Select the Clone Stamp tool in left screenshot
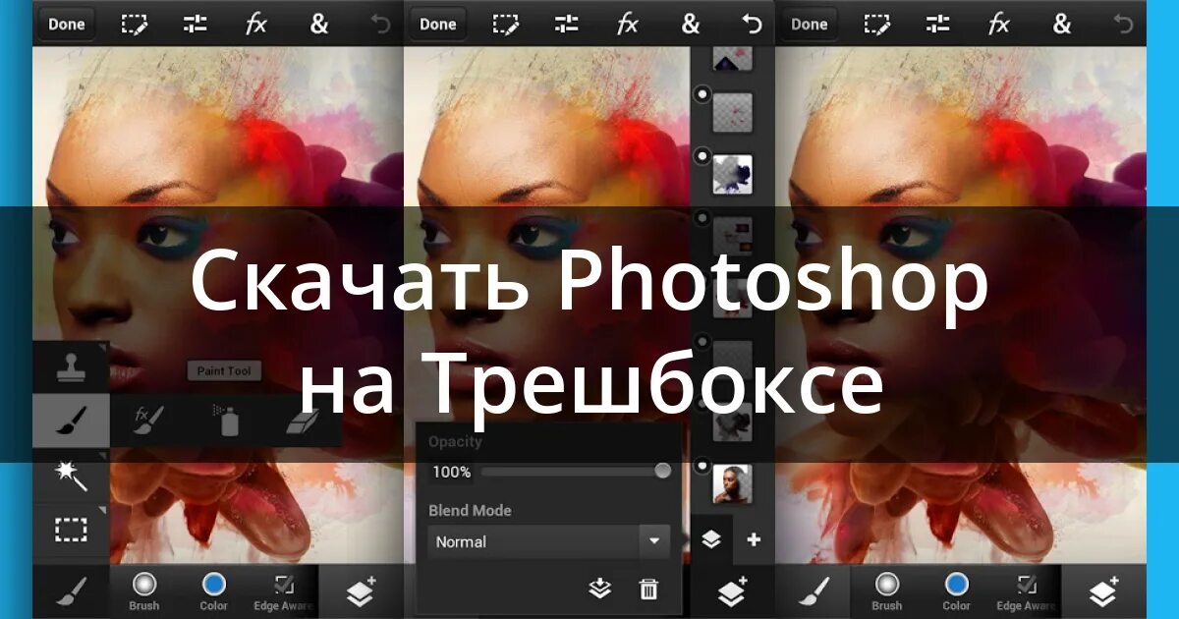 click(x=71, y=366)
